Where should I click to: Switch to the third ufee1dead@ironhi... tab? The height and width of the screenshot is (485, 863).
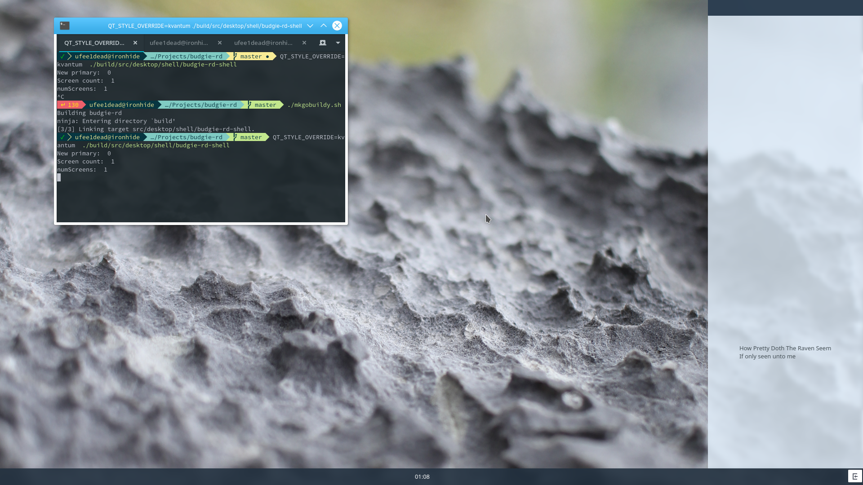tap(263, 43)
